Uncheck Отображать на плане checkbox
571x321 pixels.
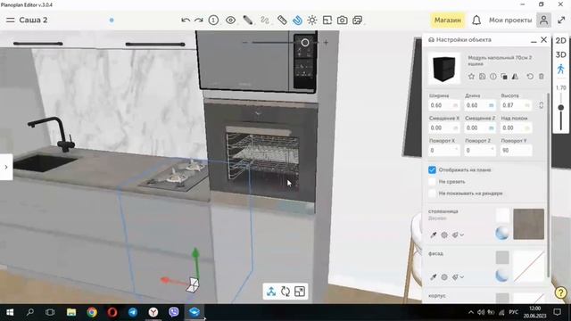[x=432, y=170]
